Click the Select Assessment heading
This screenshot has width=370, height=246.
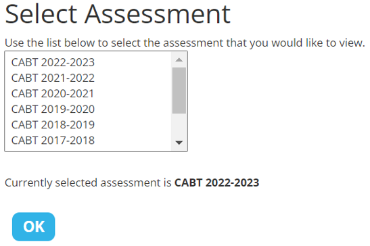click(x=118, y=15)
